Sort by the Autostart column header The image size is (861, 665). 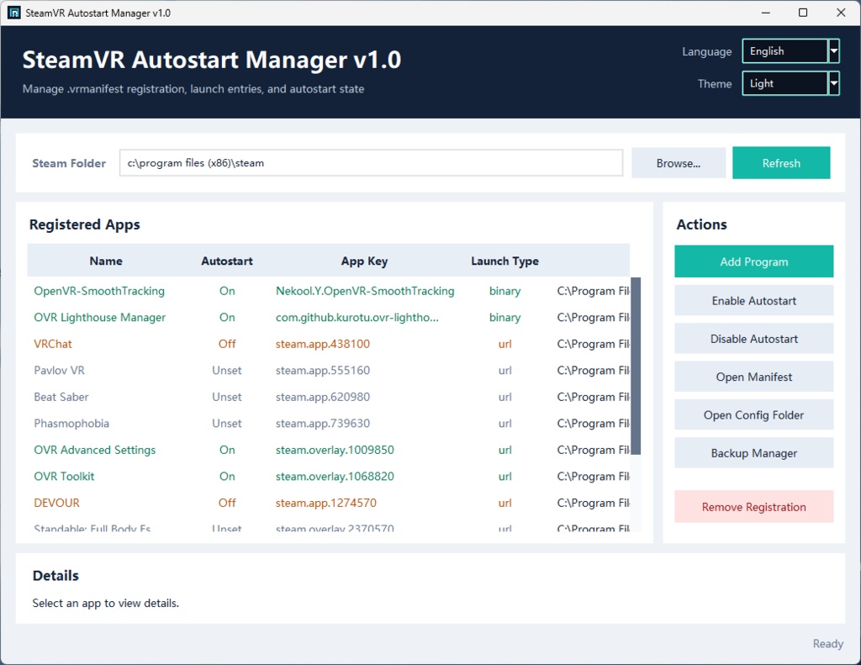(x=227, y=261)
